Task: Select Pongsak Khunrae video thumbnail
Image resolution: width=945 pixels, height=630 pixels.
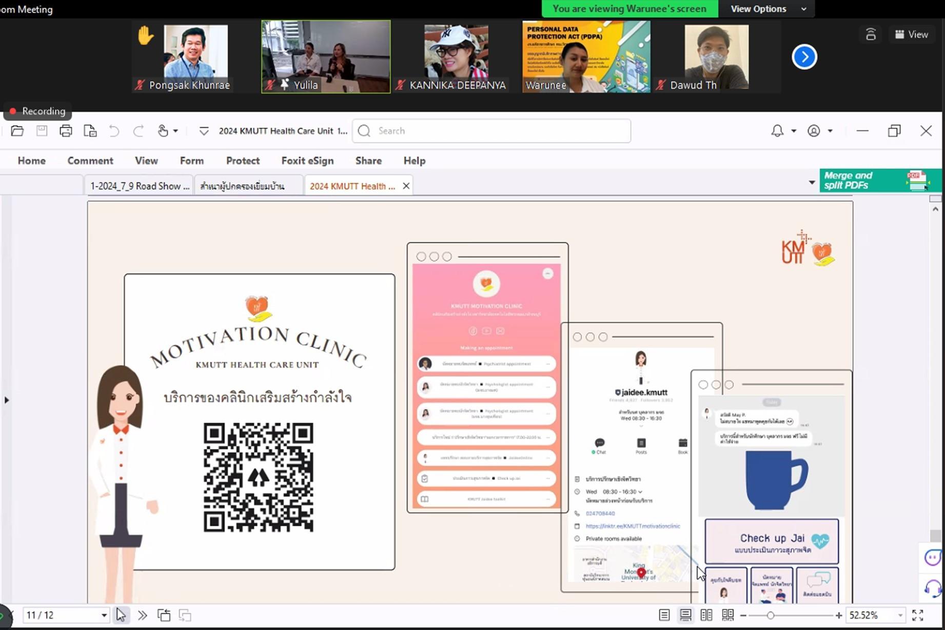Action: click(195, 57)
